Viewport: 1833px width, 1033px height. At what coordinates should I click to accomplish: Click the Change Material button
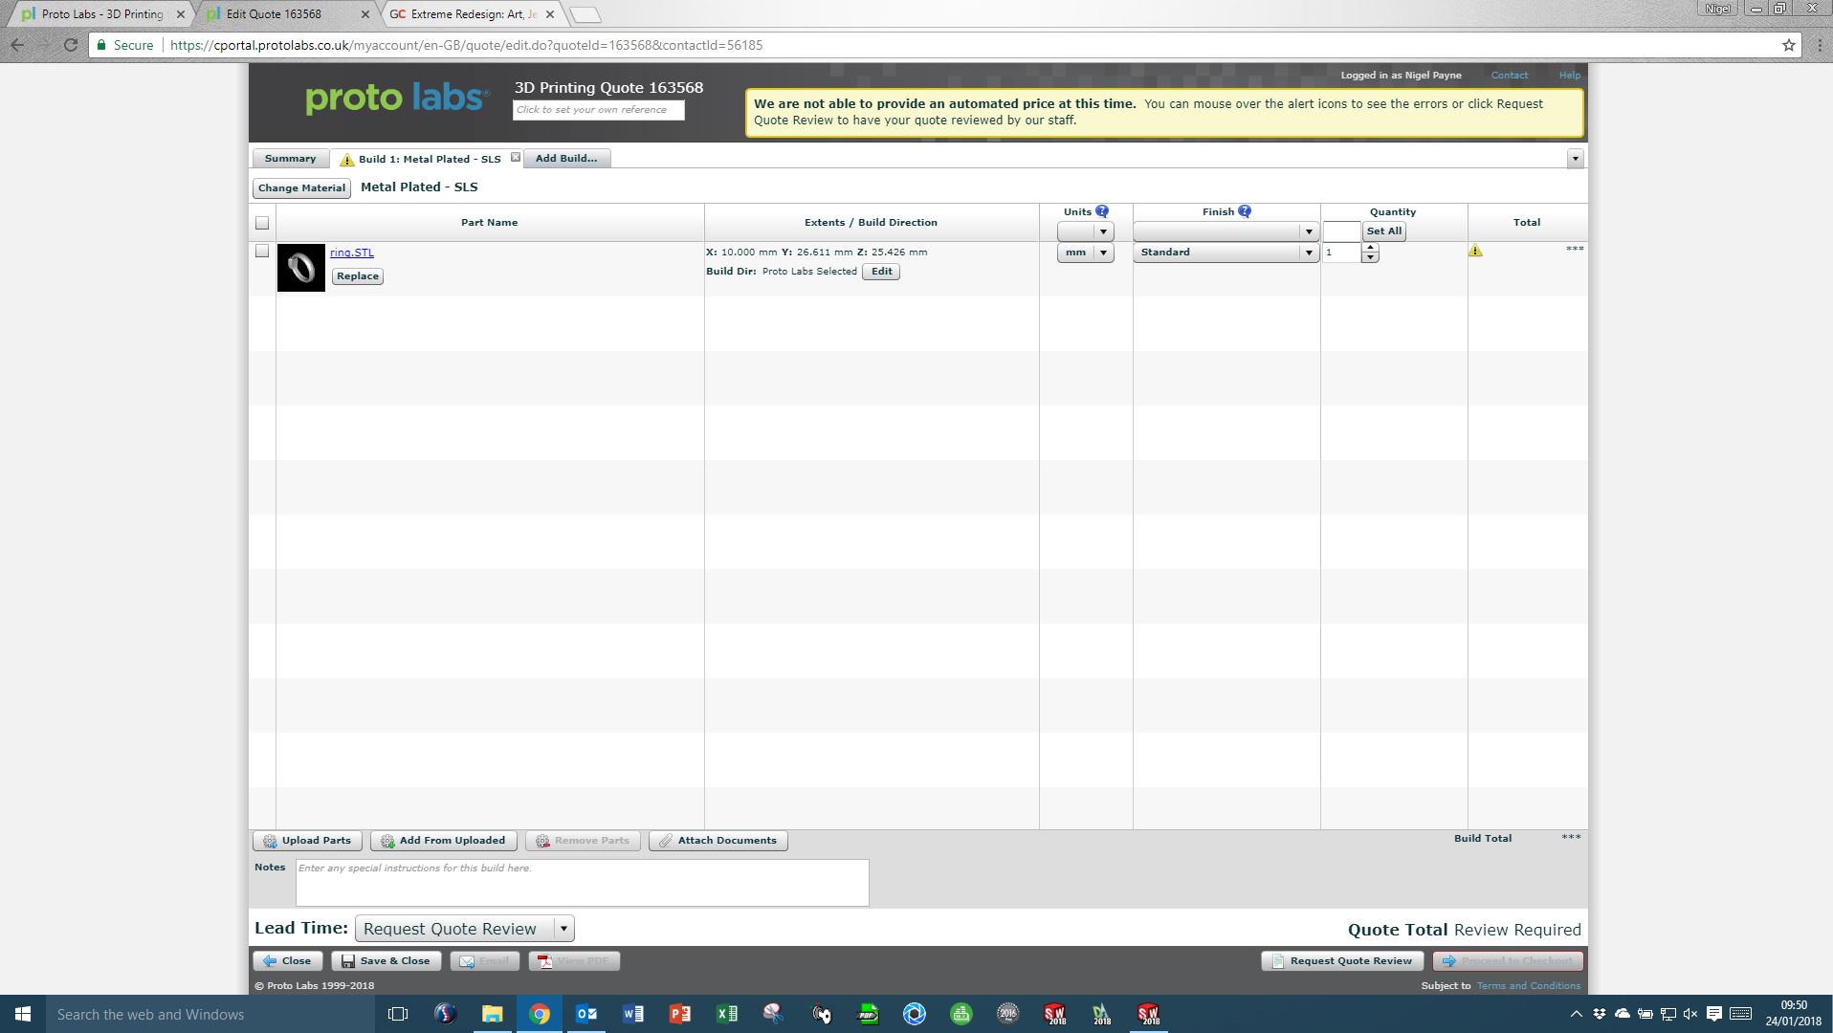coord(301,188)
